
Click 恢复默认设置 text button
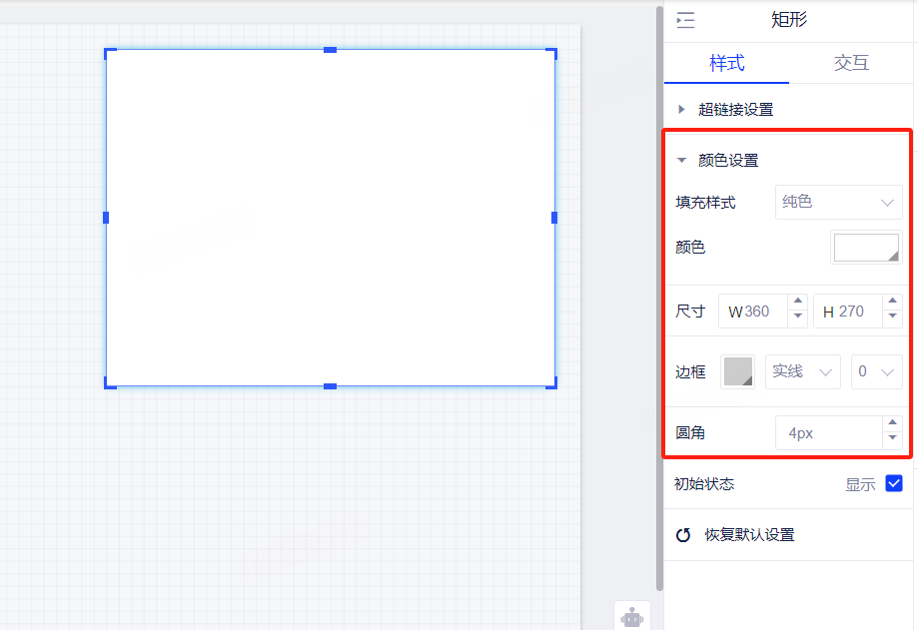pos(749,535)
